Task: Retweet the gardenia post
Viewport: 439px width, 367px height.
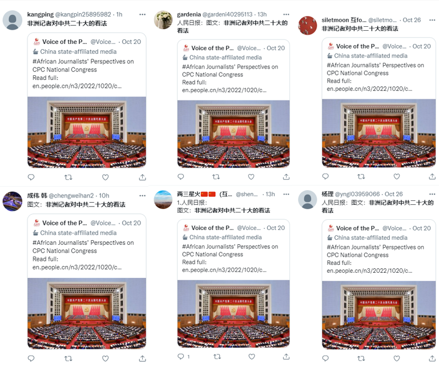Action: pos(216,176)
